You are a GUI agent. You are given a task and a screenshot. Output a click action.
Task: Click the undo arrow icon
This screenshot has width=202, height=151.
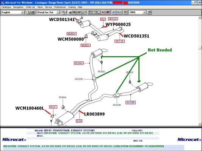pyautogui.click(x=114, y=12)
